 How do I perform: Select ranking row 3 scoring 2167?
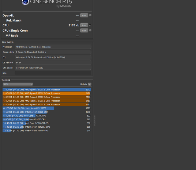(x=47, y=97)
